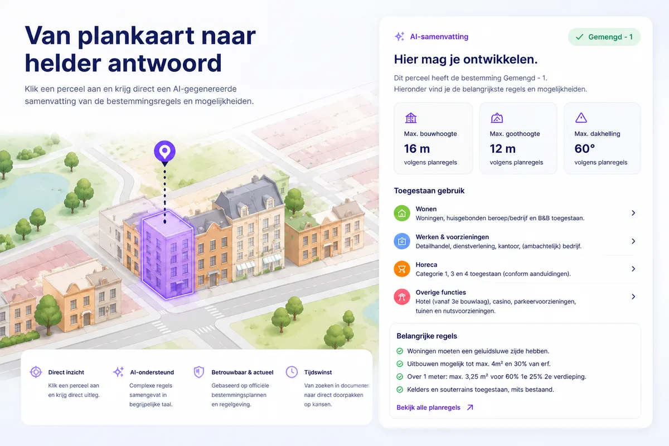Click the 60° dakhelling value
Screen dimensions: 669x446
[585, 149]
